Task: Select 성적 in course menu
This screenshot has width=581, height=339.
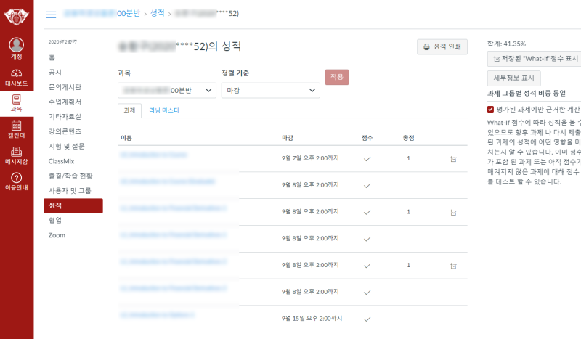Action: tap(73, 205)
